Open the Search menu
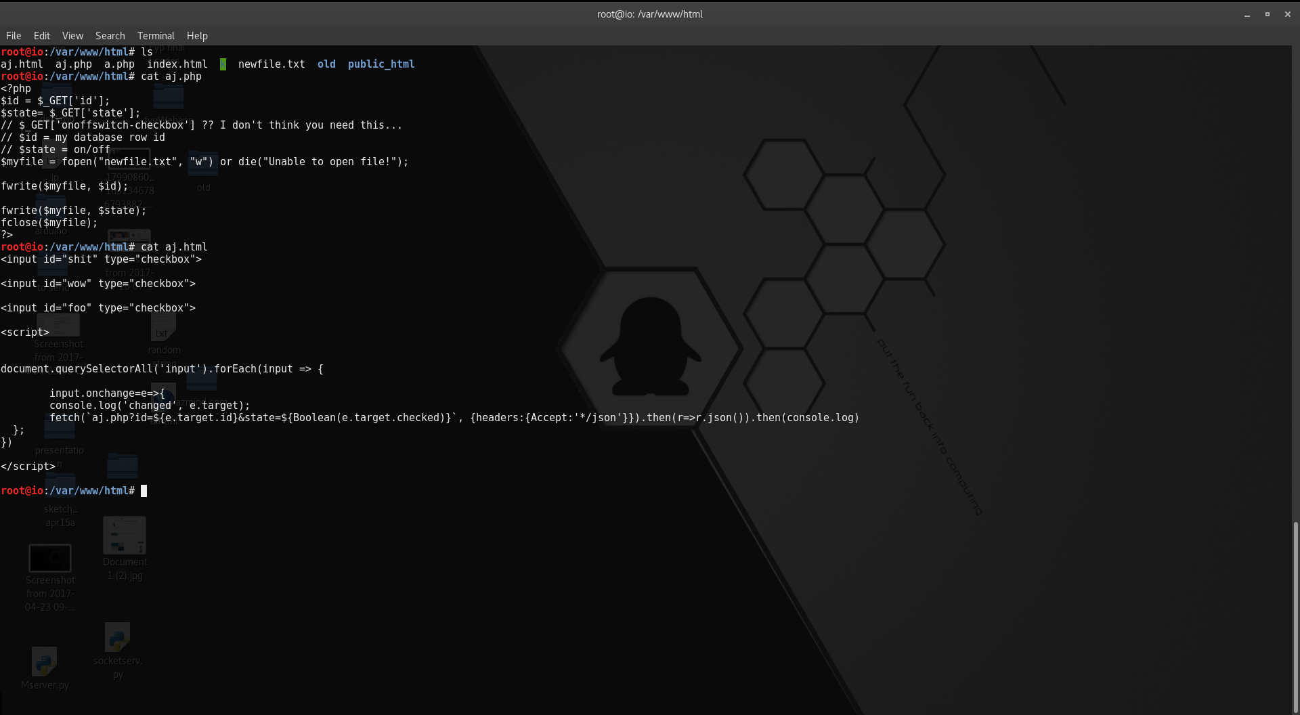Viewport: 1300px width, 715px height. click(x=110, y=36)
